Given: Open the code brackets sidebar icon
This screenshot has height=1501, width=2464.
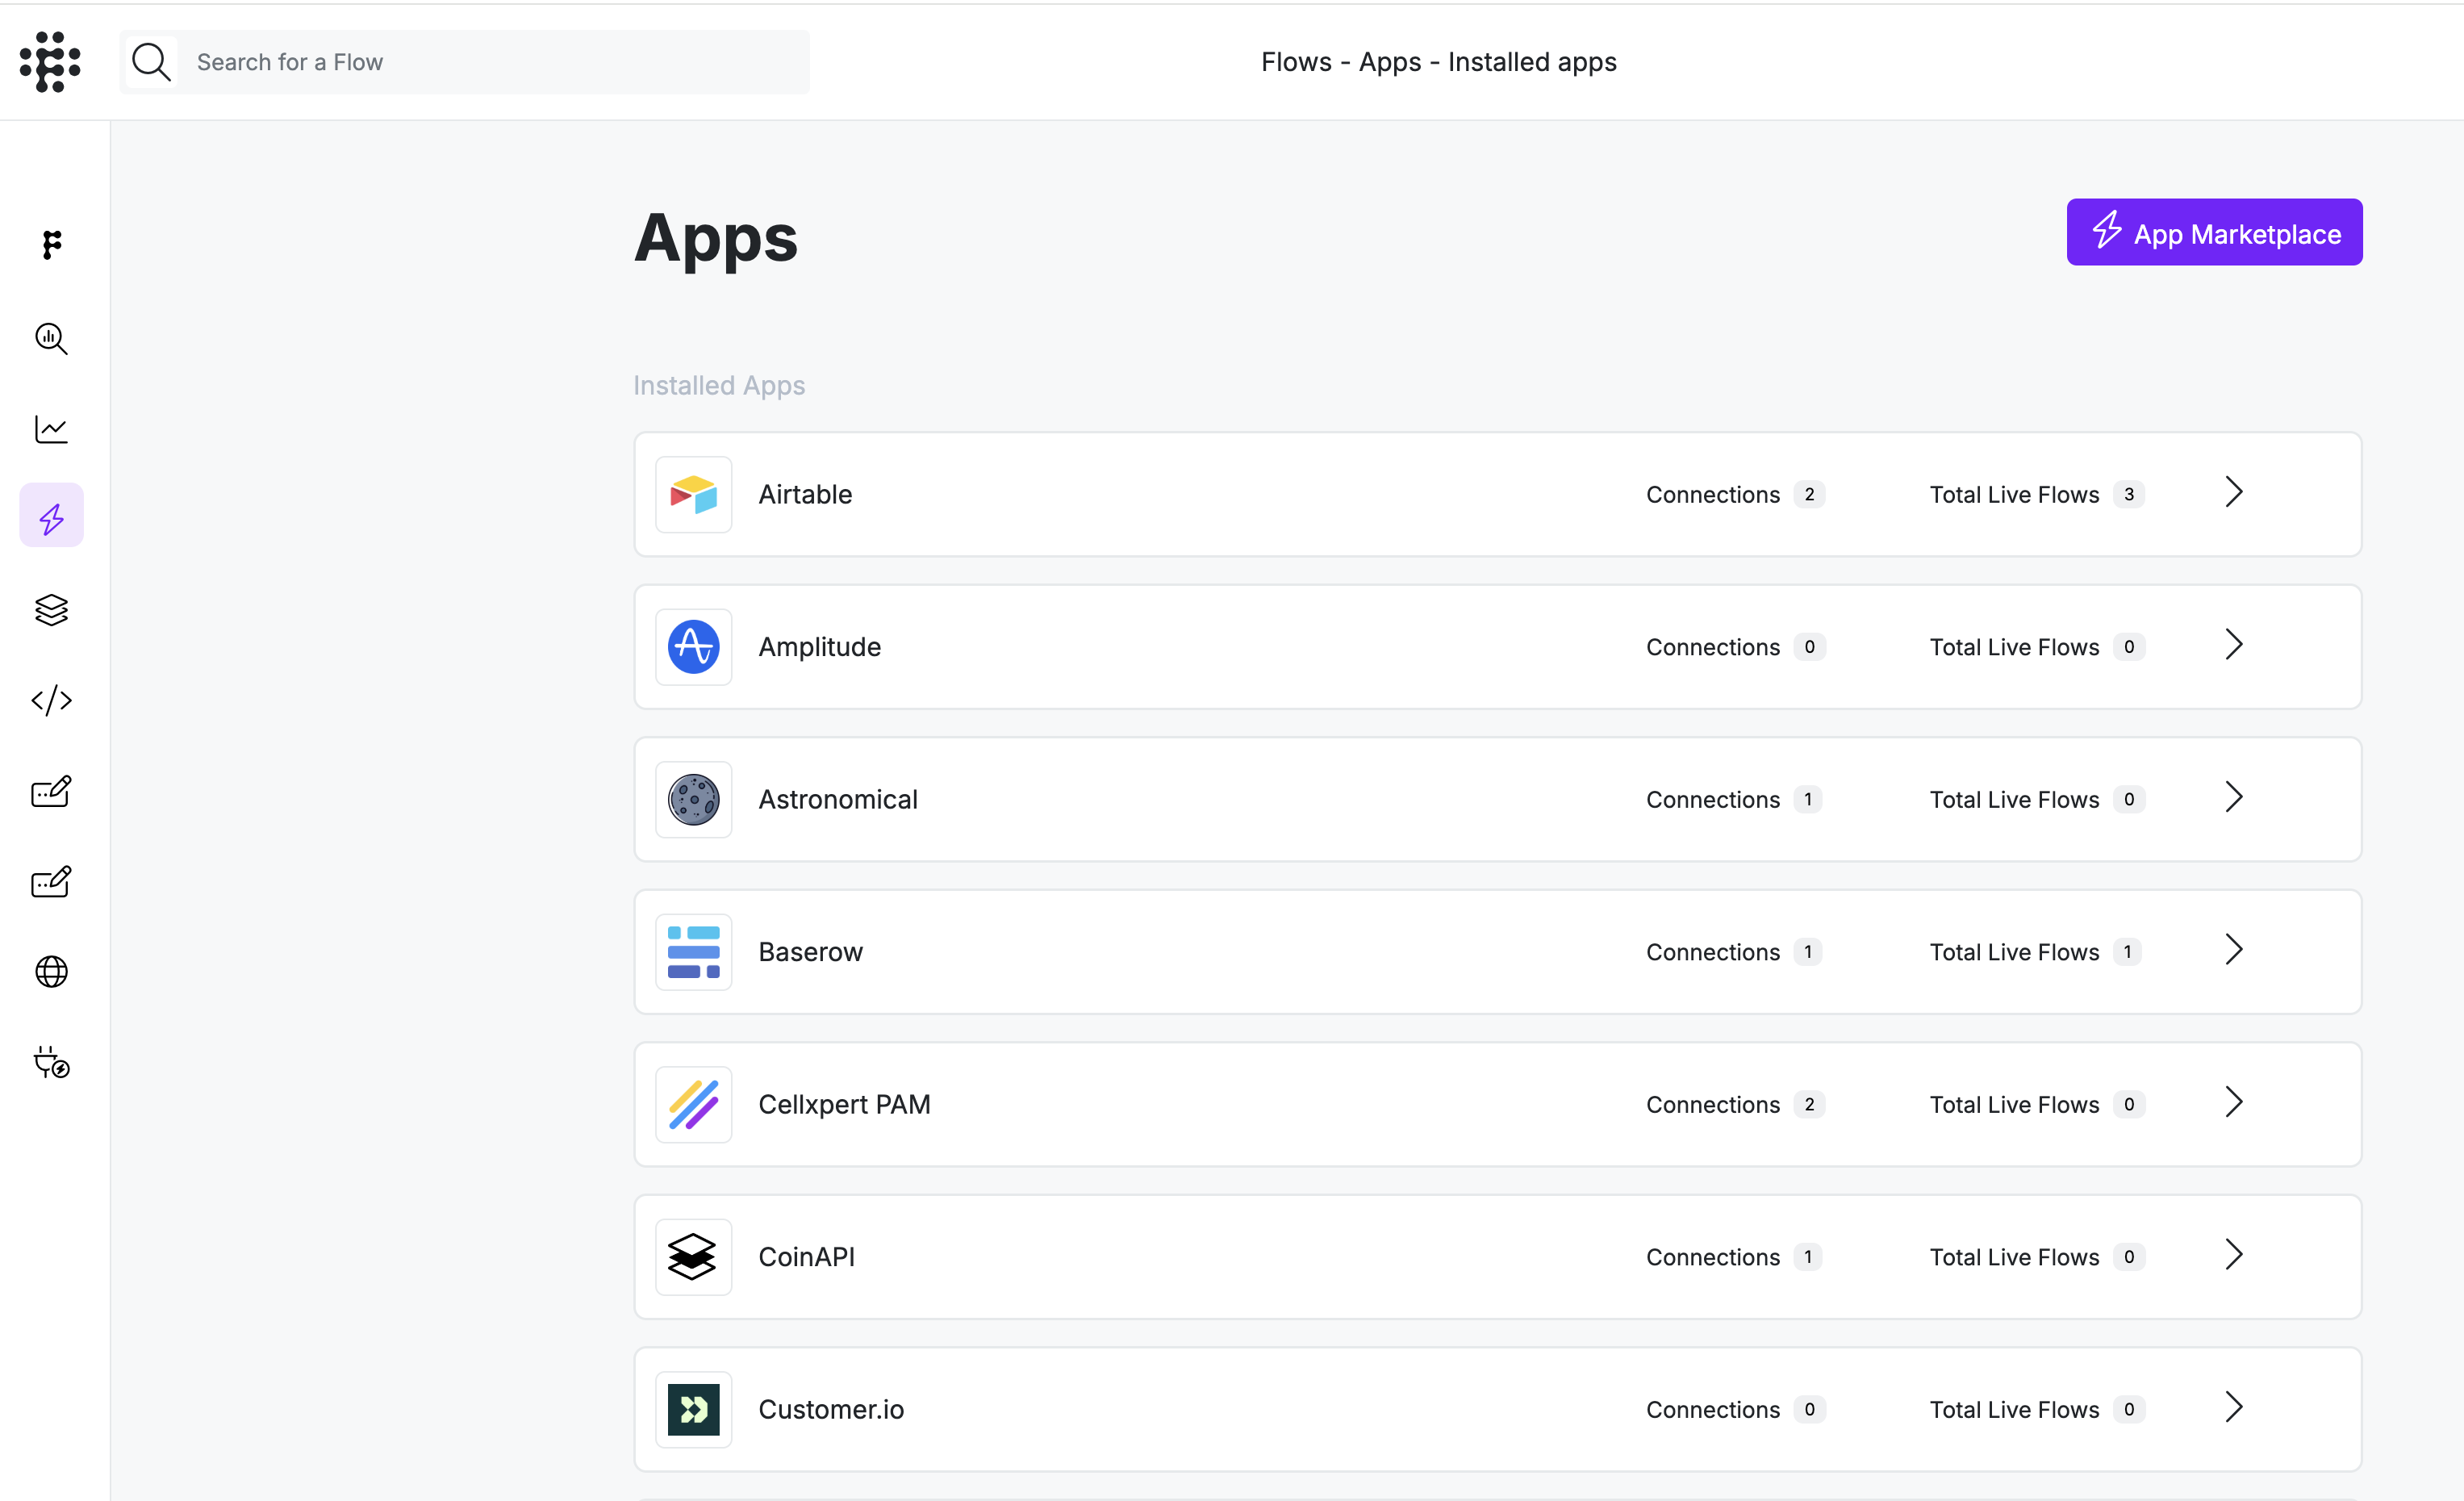Looking at the screenshot, I should [x=52, y=700].
